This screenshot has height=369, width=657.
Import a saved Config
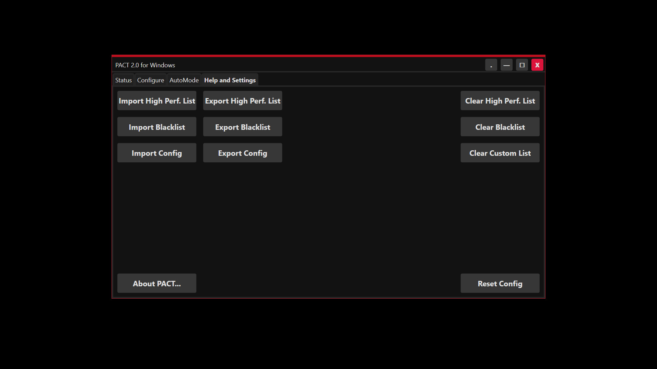point(157,153)
